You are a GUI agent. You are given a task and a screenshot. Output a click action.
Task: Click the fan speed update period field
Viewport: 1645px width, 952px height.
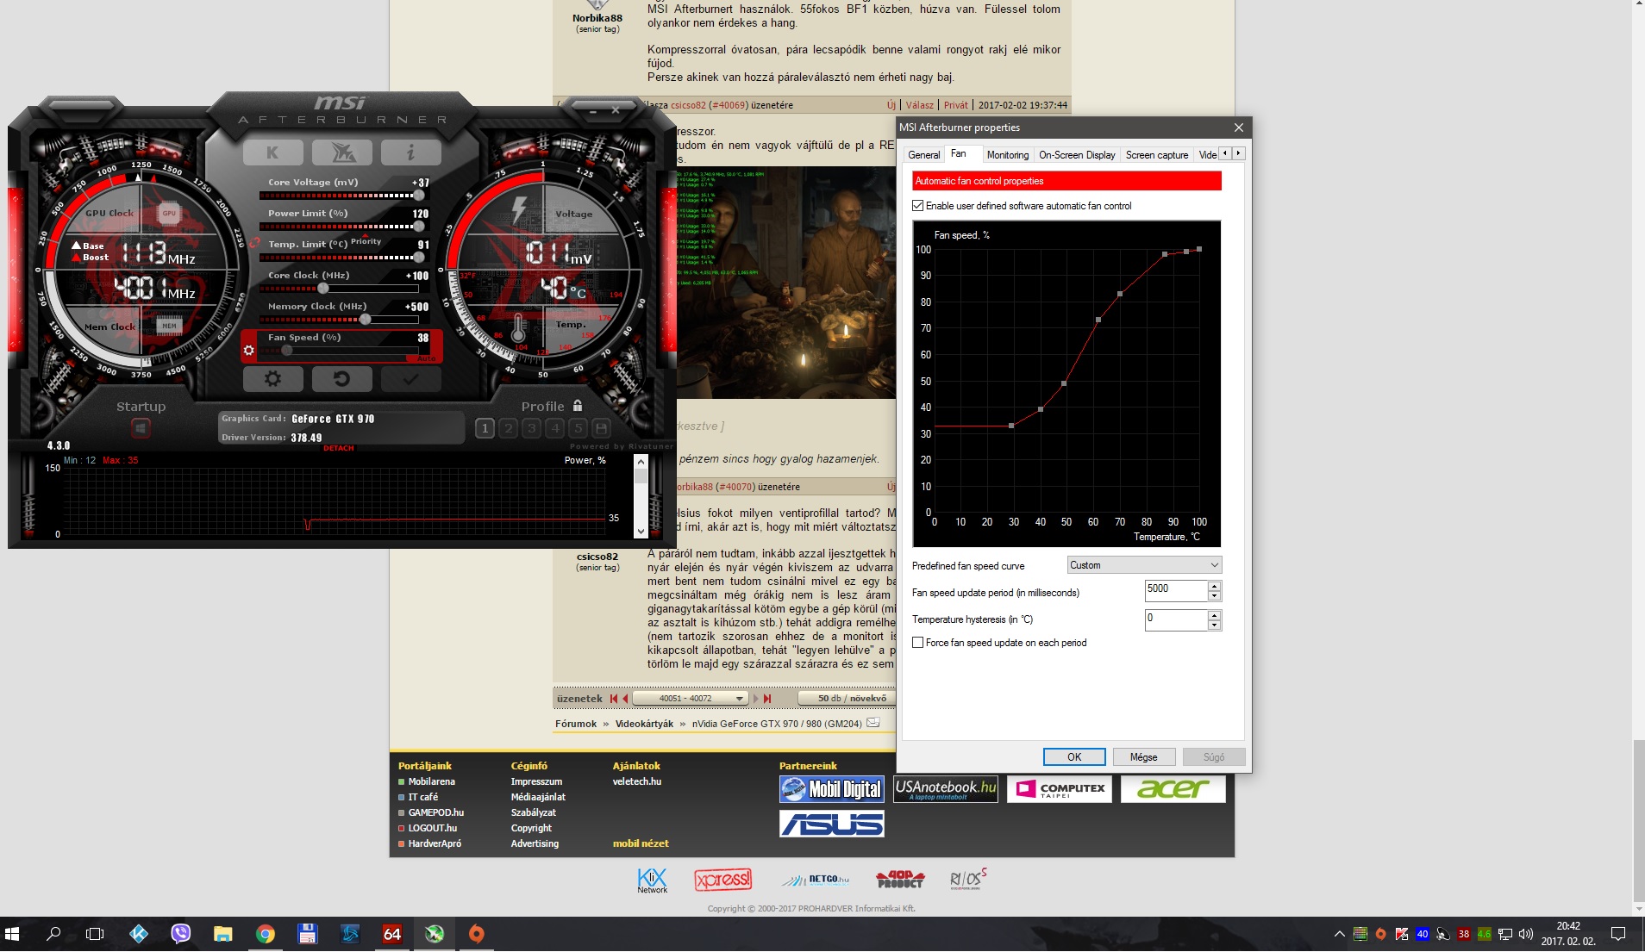[1175, 590]
